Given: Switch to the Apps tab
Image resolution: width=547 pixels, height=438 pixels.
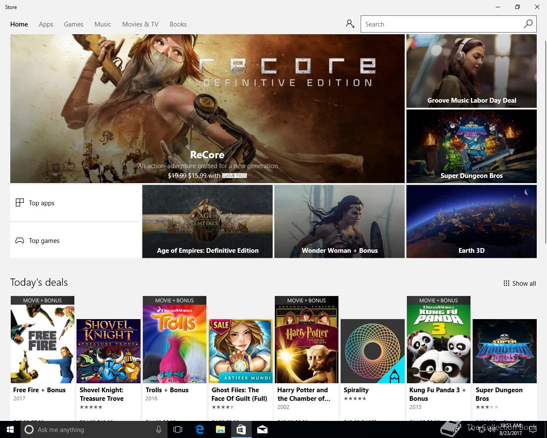Looking at the screenshot, I should (46, 24).
